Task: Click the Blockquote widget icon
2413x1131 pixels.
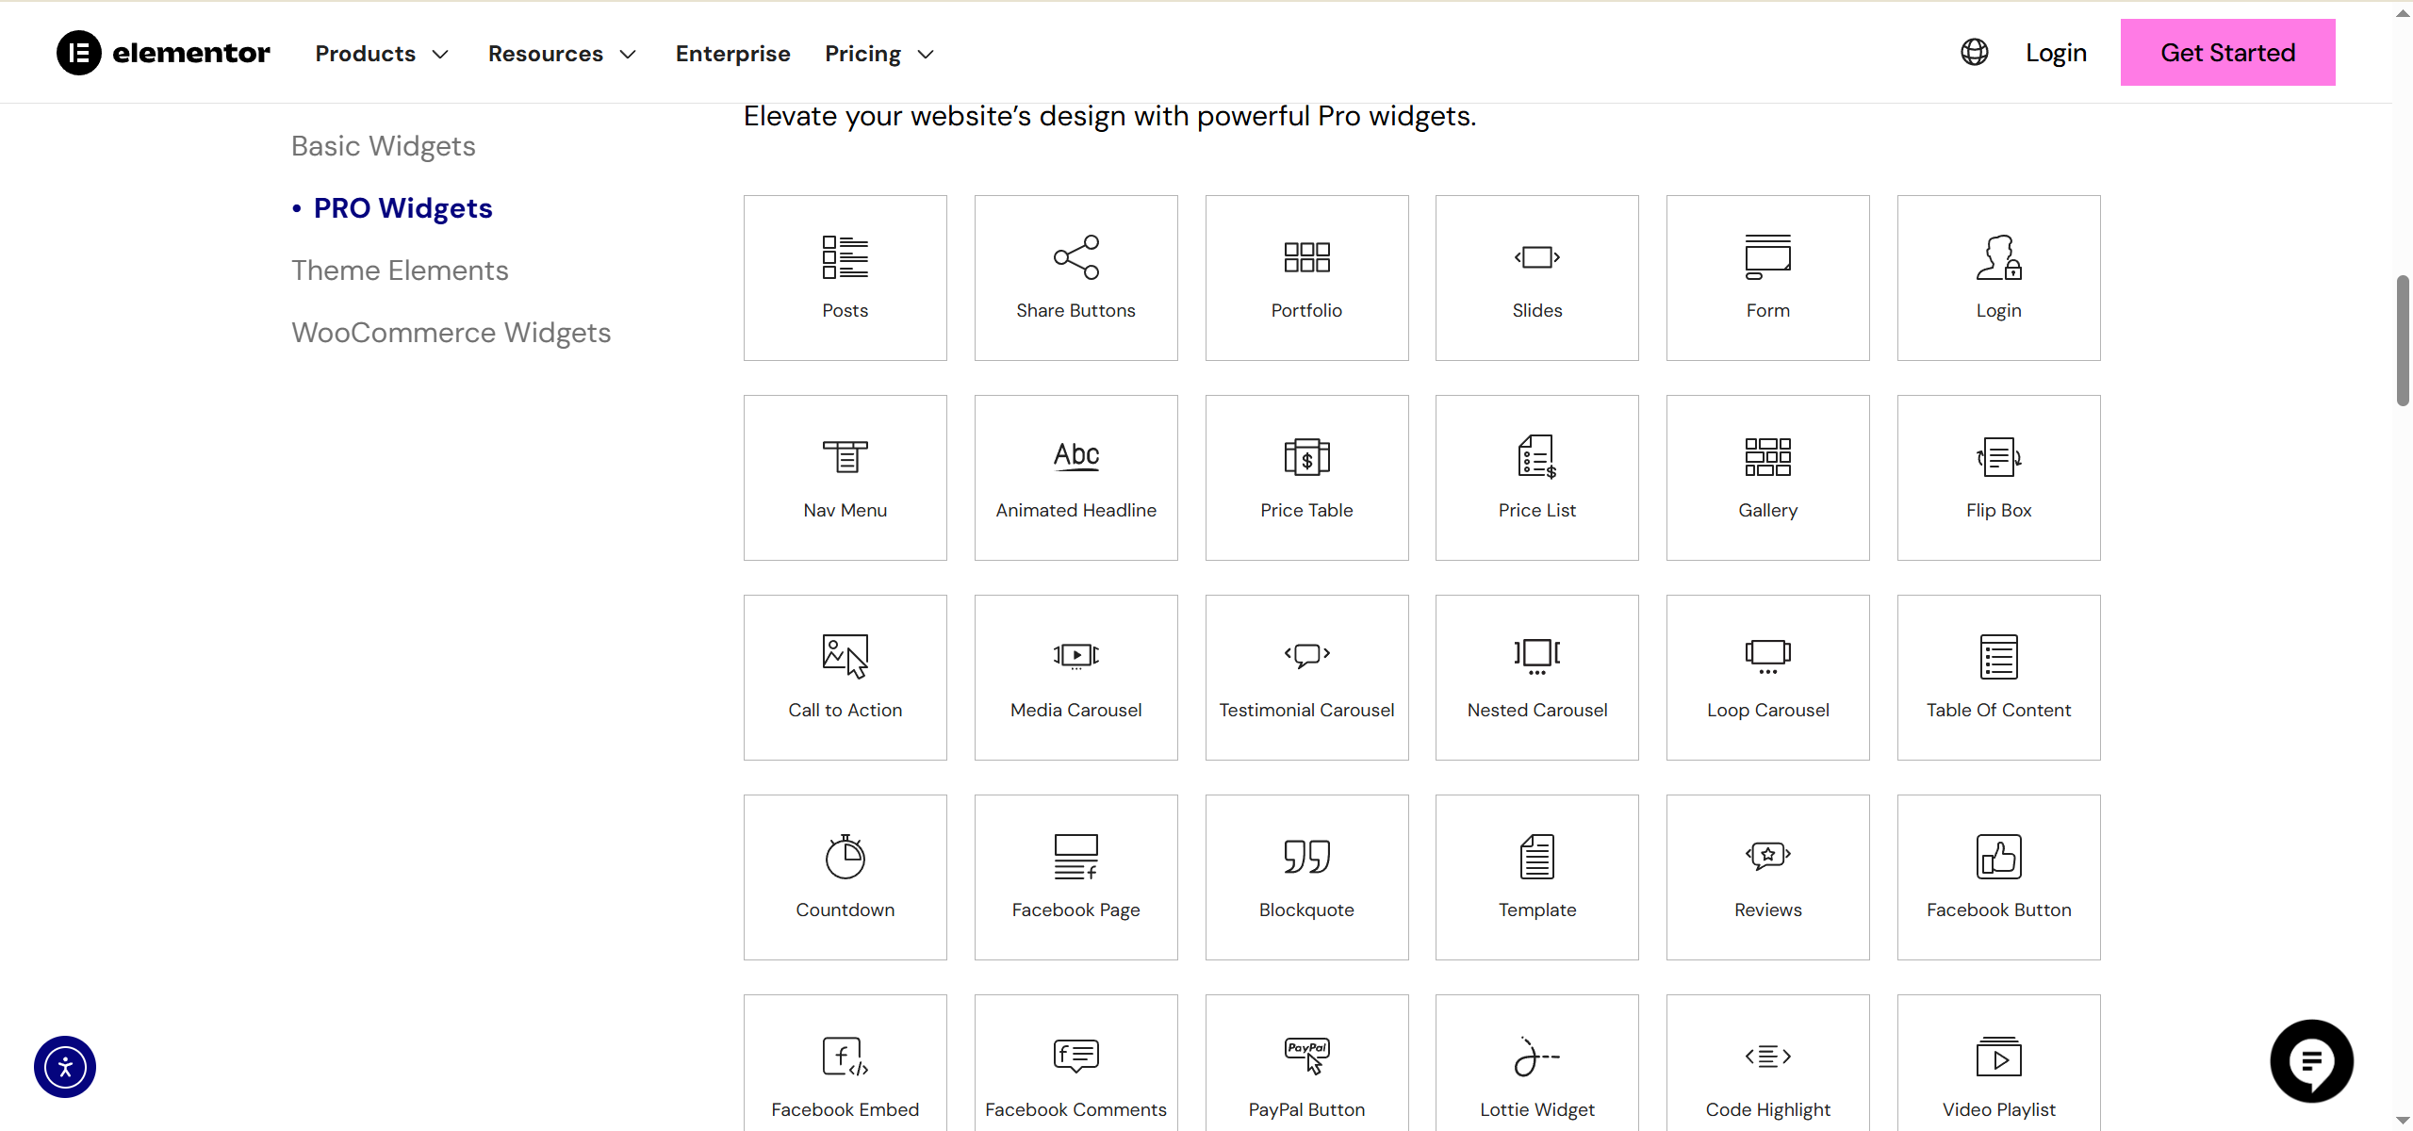Action: pyautogui.click(x=1306, y=857)
